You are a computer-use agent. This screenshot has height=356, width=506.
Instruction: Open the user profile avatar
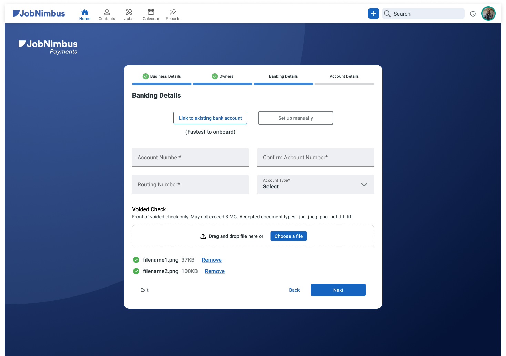coord(488,13)
